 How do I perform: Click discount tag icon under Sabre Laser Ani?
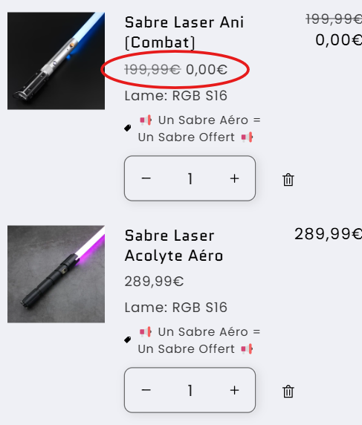[x=127, y=128]
